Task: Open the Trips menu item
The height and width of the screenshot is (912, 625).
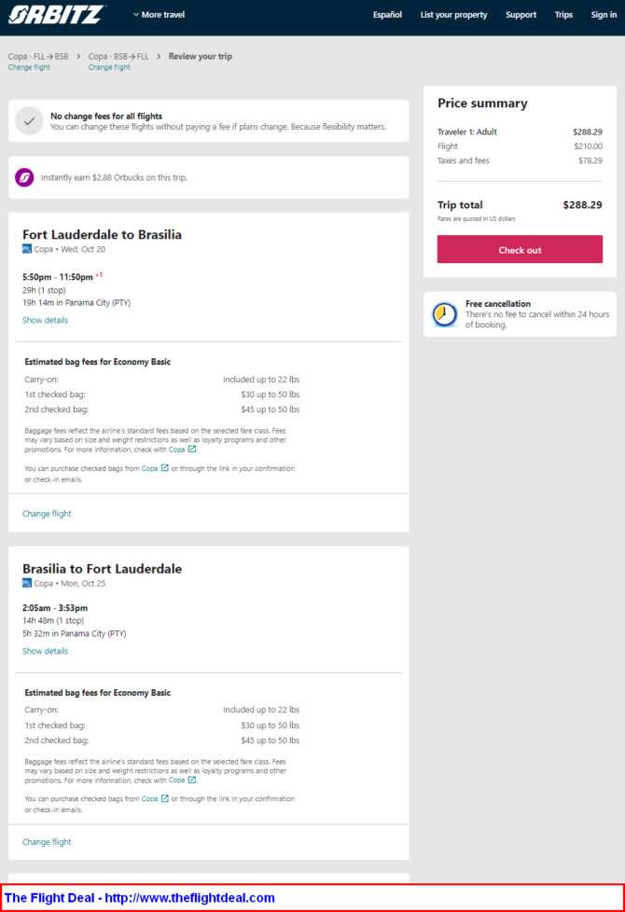Action: click(563, 15)
